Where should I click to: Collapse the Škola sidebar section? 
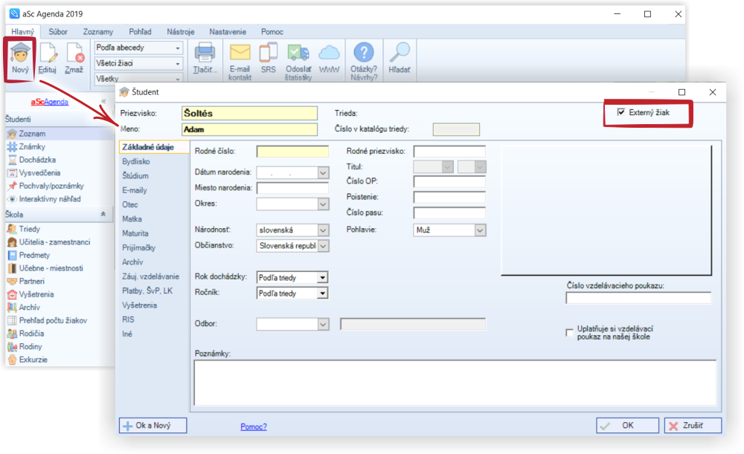pyautogui.click(x=103, y=214)
